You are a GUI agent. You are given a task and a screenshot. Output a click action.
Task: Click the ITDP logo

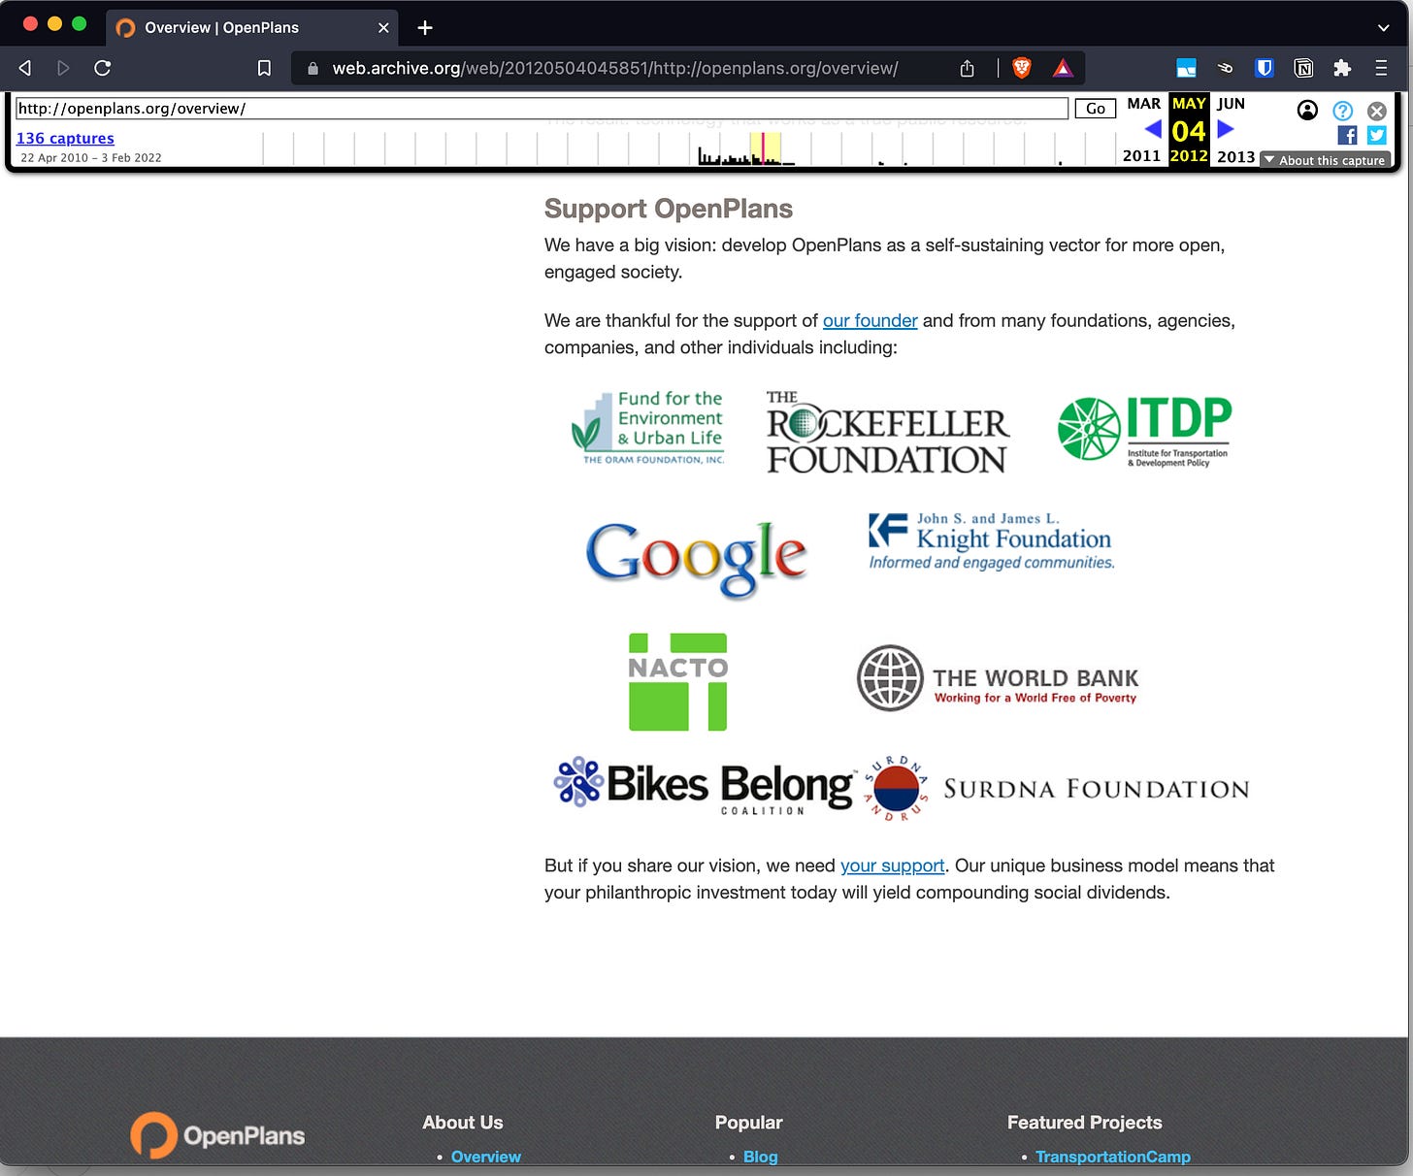(x=1144, y=431)
